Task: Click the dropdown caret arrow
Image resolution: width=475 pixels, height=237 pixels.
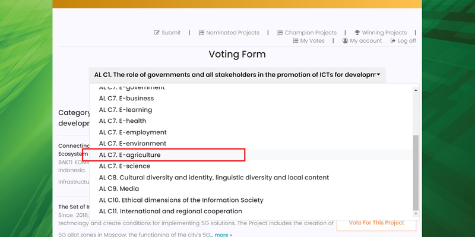Action: [378, 75]
